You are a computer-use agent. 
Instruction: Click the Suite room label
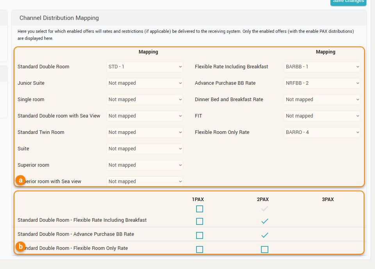point(23,149)
